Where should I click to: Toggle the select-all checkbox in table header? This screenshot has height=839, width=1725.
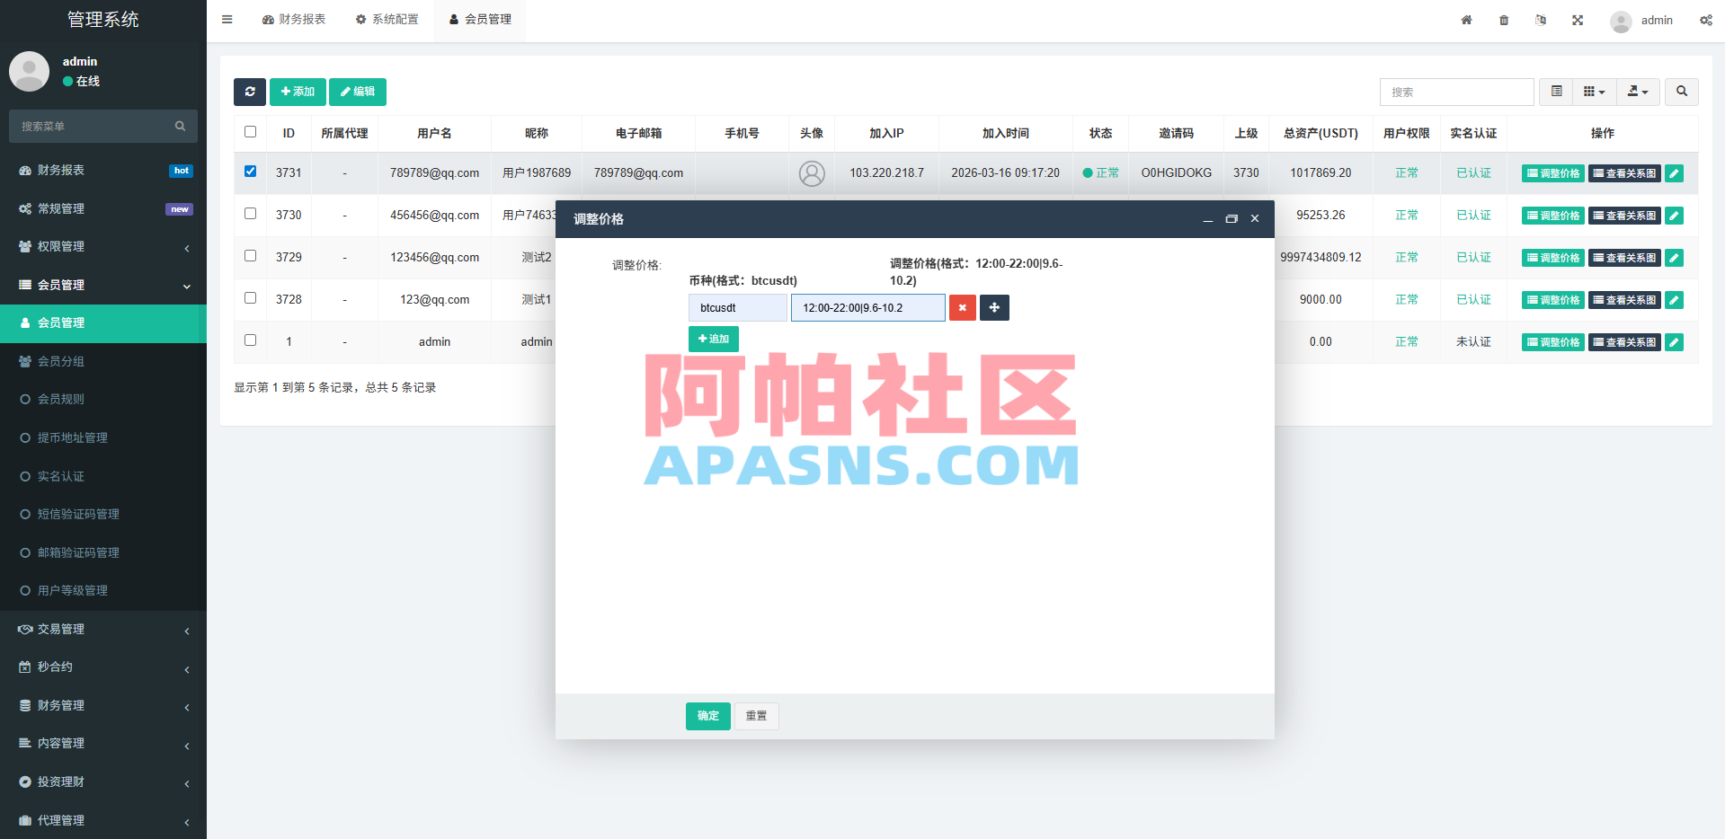click(x=250, y=132)
